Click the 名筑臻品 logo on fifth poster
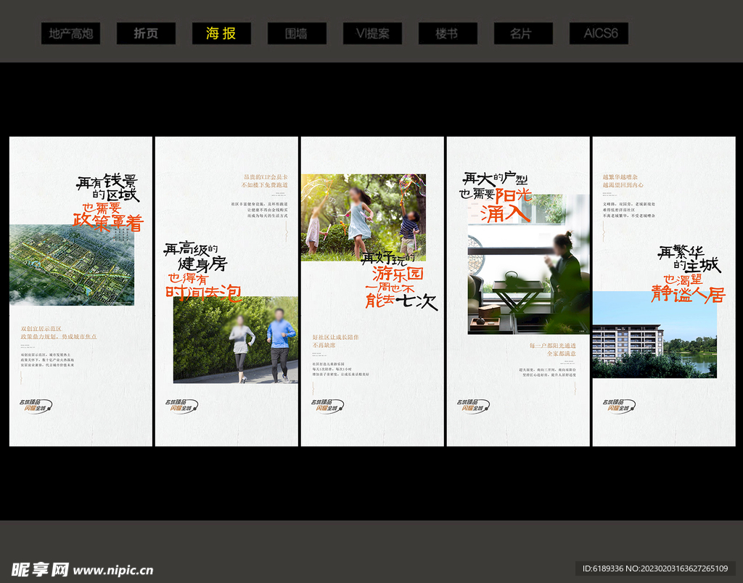 tap(619, 406)
